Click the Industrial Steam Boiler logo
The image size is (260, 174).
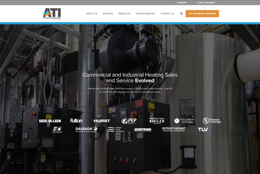point(157,121)
